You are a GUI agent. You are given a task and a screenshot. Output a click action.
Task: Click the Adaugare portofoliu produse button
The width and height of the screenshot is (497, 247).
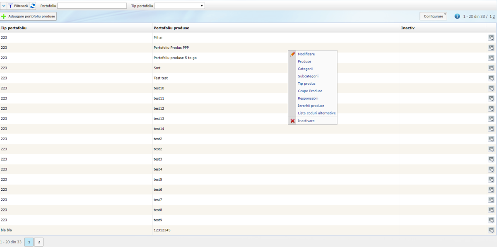point(28,16)
